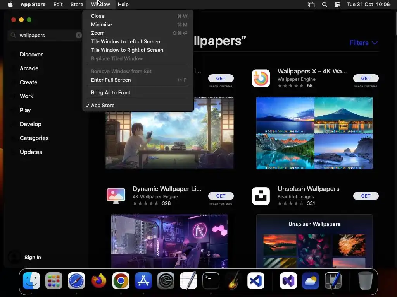Open Wallpapers X landscape collage screenshot
The width and height of the screenshot is (397, 297).
coord(314,133)
